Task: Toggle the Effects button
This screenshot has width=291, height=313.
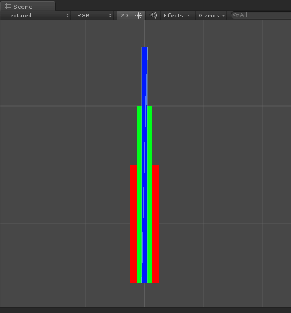Action: [173, 15]
